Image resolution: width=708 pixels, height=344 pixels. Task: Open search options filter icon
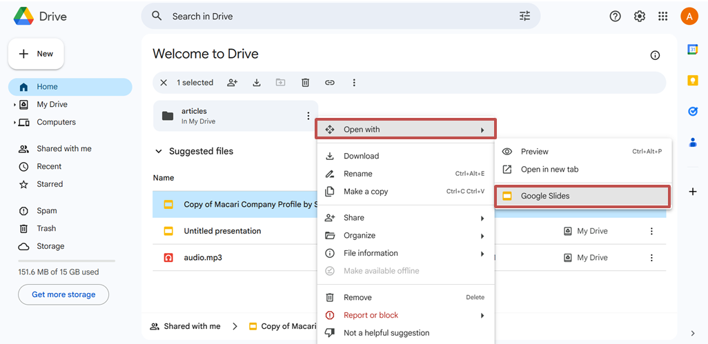click(x=524, y=17)
